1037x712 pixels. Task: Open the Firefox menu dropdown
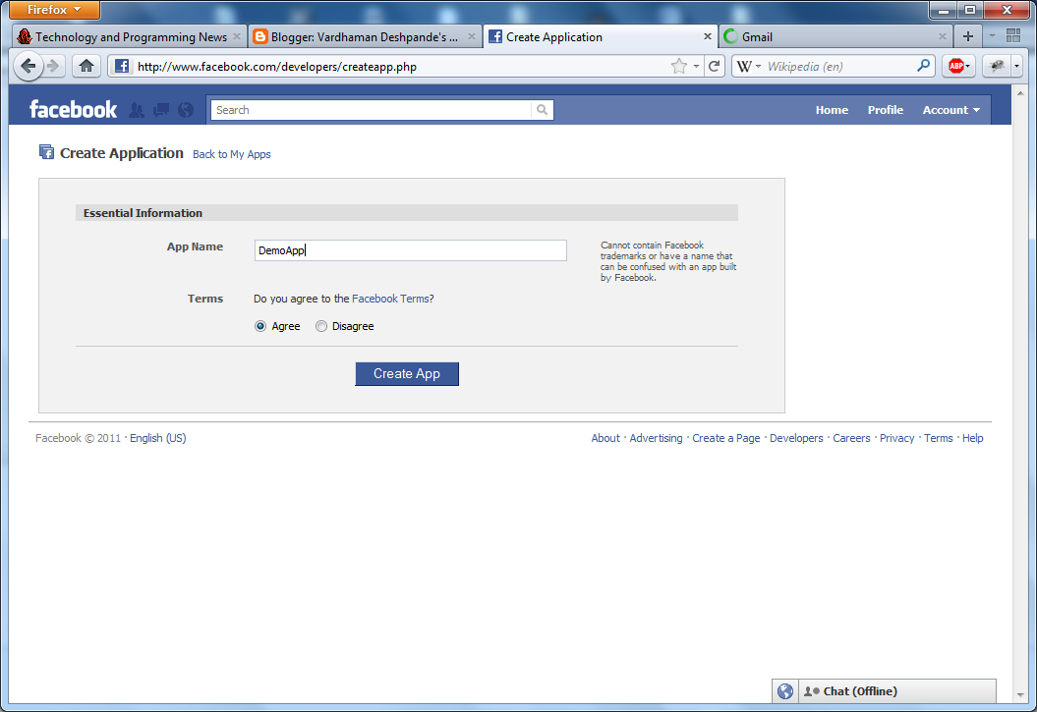click(x=53, y=9)
